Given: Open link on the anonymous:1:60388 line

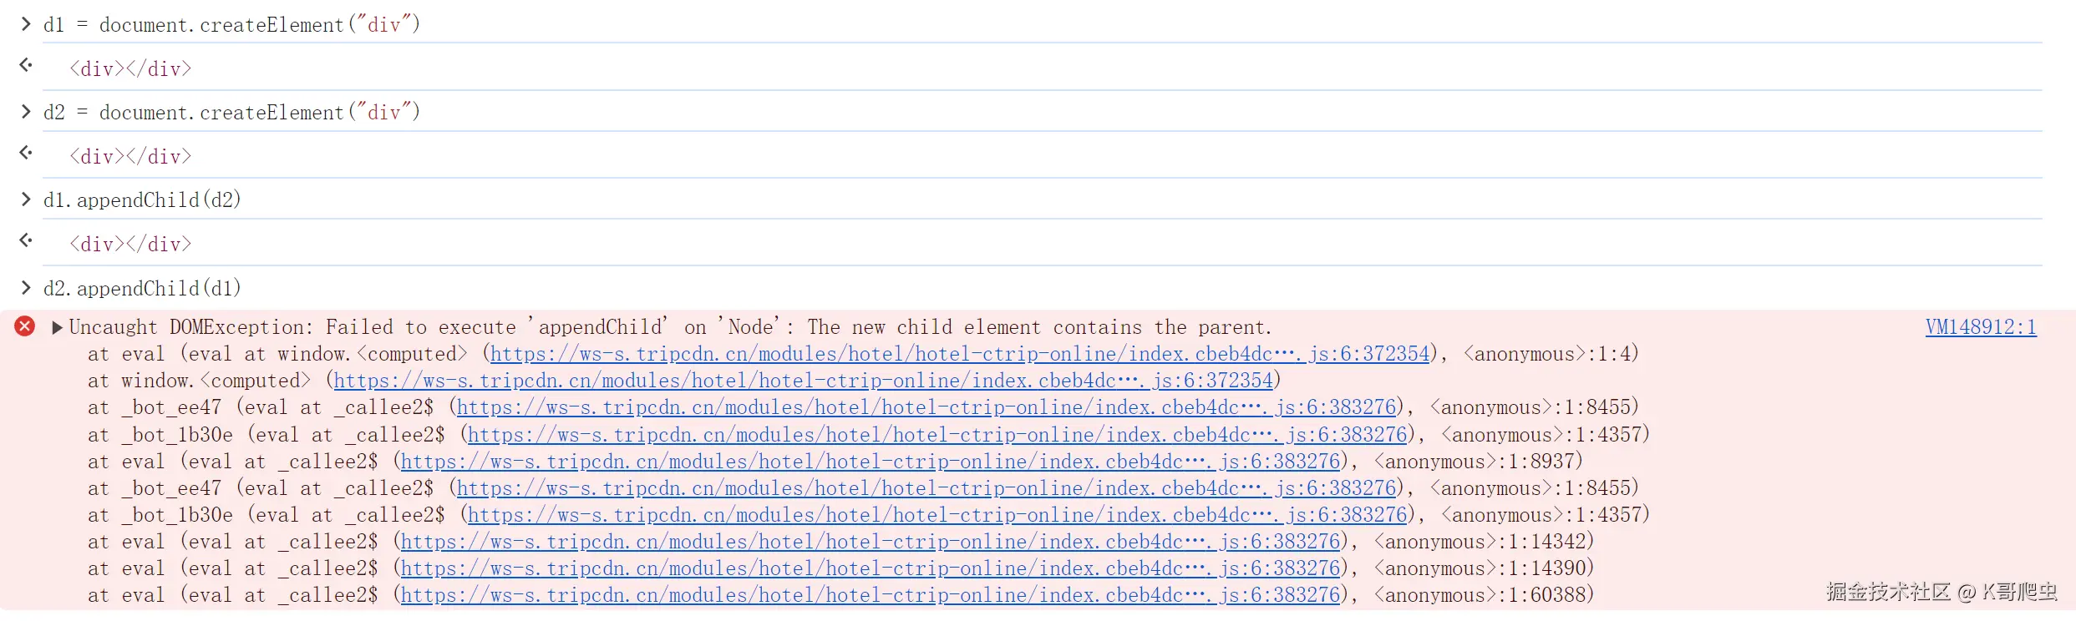Looking at the screenshot, I should point(870,595).
